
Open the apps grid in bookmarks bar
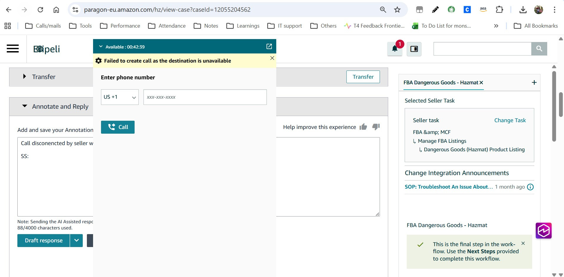8,26
